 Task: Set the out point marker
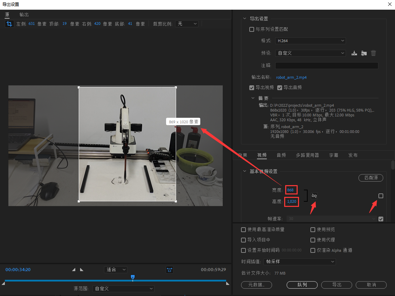point(81,269)
